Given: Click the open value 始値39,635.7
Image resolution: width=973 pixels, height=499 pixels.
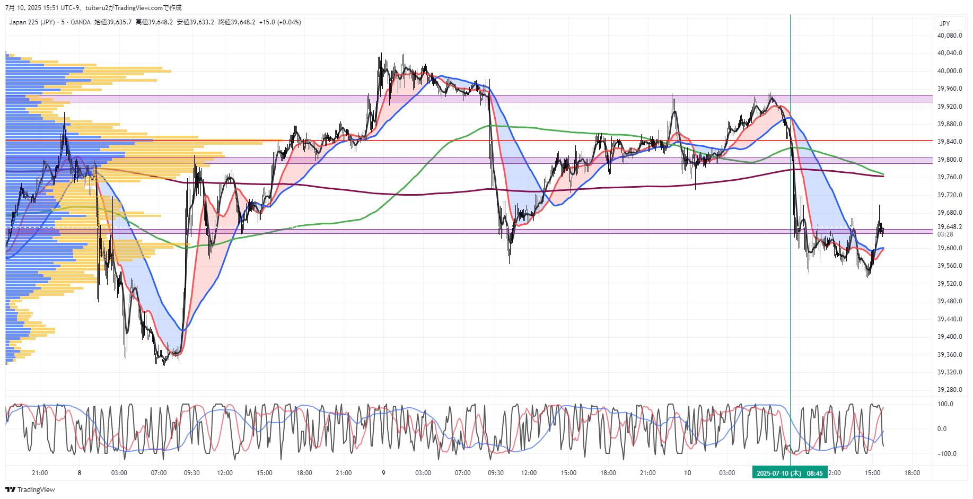Looking at the screenshot, I should tap(113, 22).
